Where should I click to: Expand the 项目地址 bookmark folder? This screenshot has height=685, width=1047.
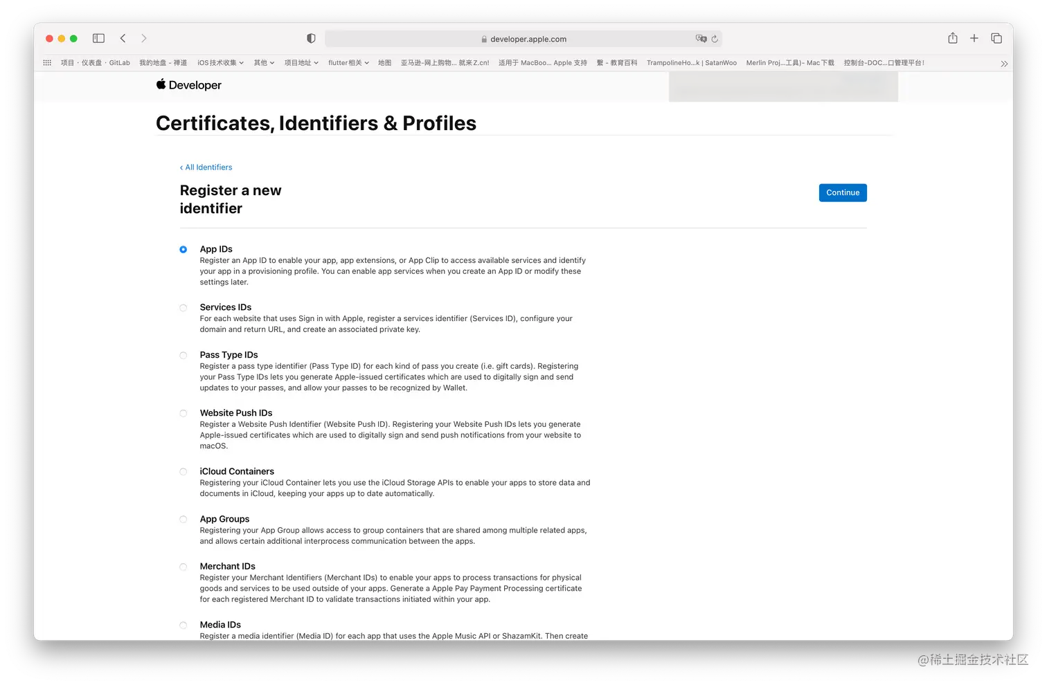pyautogui.click(x=301, y=63)
